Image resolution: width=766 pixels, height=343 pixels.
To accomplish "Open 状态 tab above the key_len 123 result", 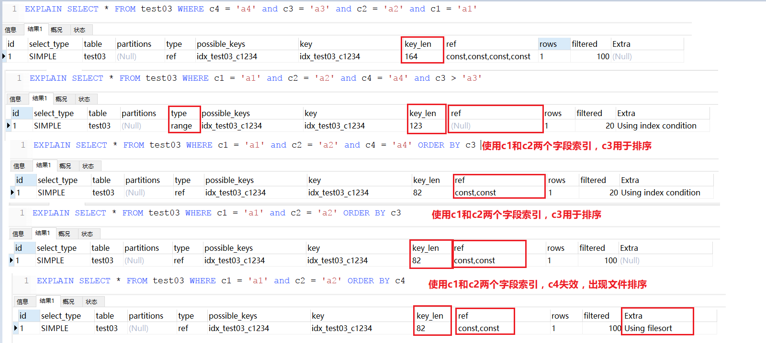I will [84, 99].
